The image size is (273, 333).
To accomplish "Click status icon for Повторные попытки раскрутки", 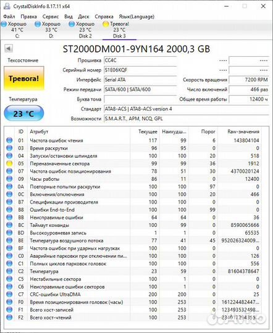I will [9, 186].
